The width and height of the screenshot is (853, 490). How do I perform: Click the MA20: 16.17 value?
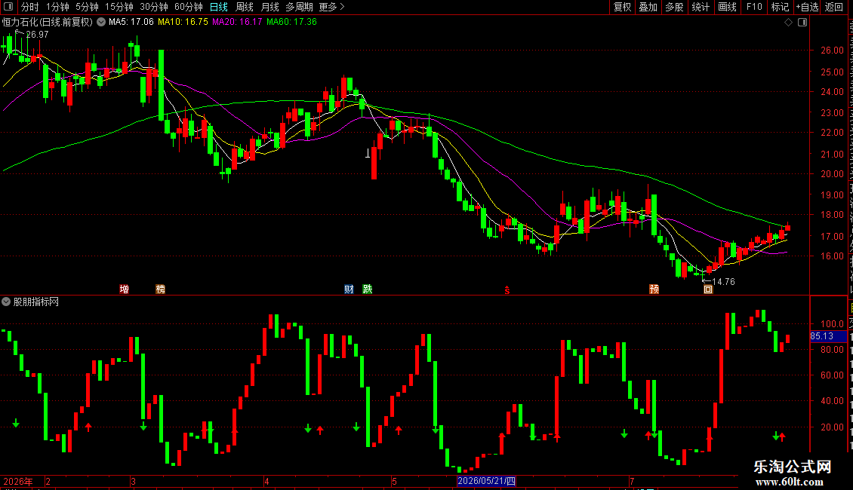[x=237, y=22]
